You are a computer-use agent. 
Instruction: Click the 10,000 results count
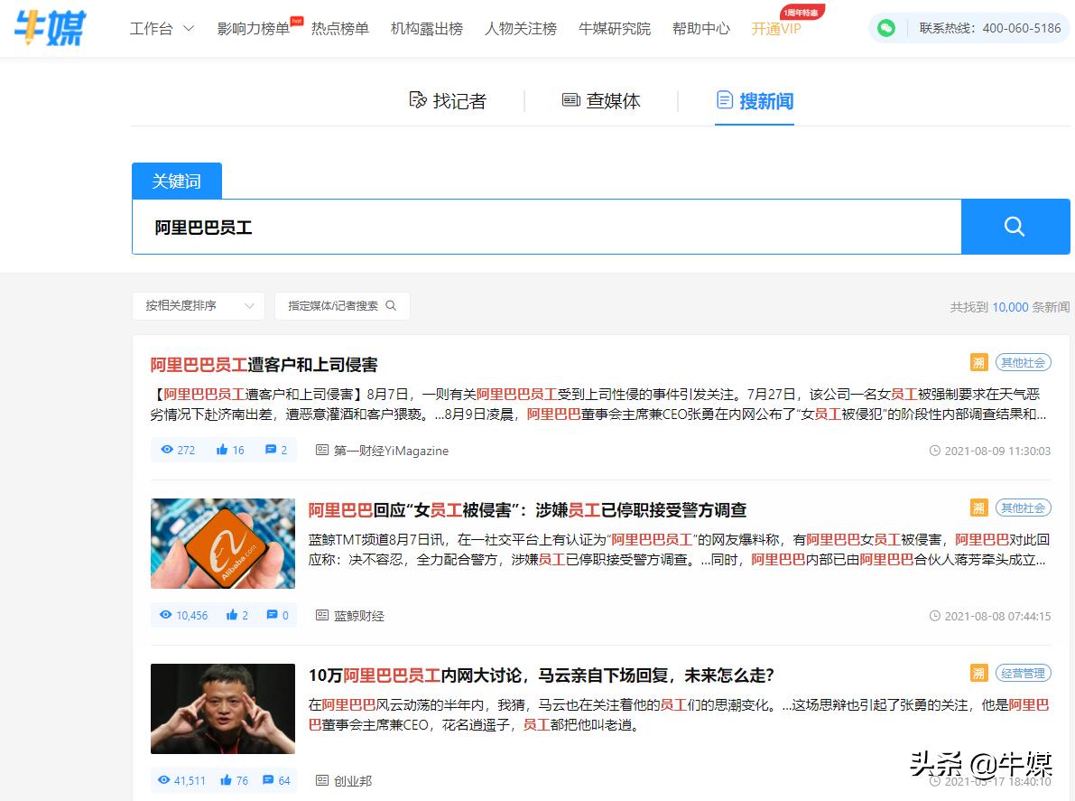(1010, 307)
